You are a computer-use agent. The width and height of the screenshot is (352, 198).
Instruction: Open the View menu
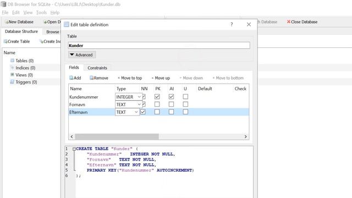[28, 13]
